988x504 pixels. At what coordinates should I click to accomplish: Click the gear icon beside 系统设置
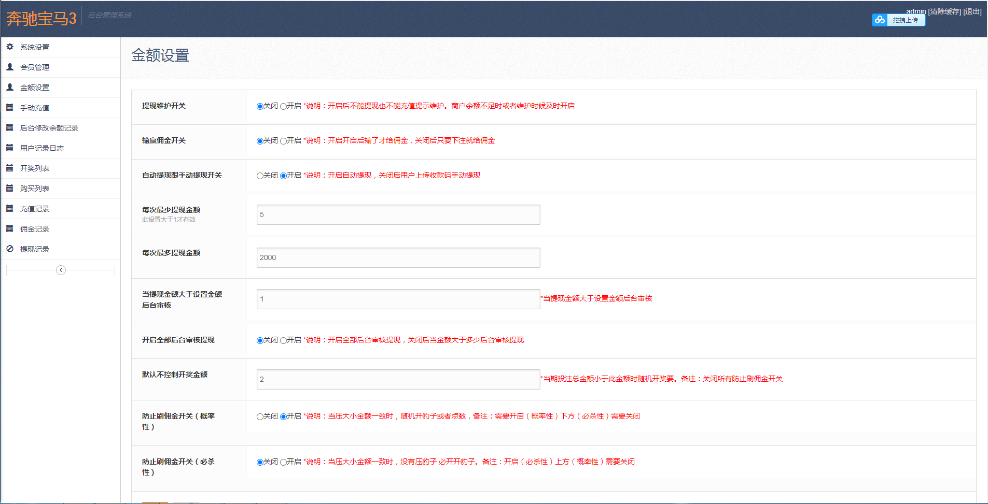click(10, 47)
